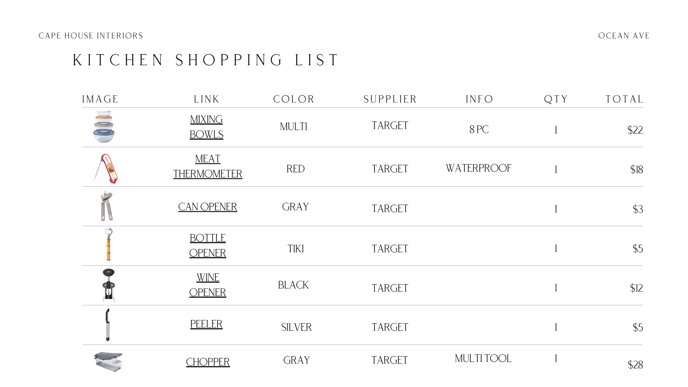The image size is (688, 387).
Task: Select the tiki bottle opener image
Action: (x=108, y=244)
